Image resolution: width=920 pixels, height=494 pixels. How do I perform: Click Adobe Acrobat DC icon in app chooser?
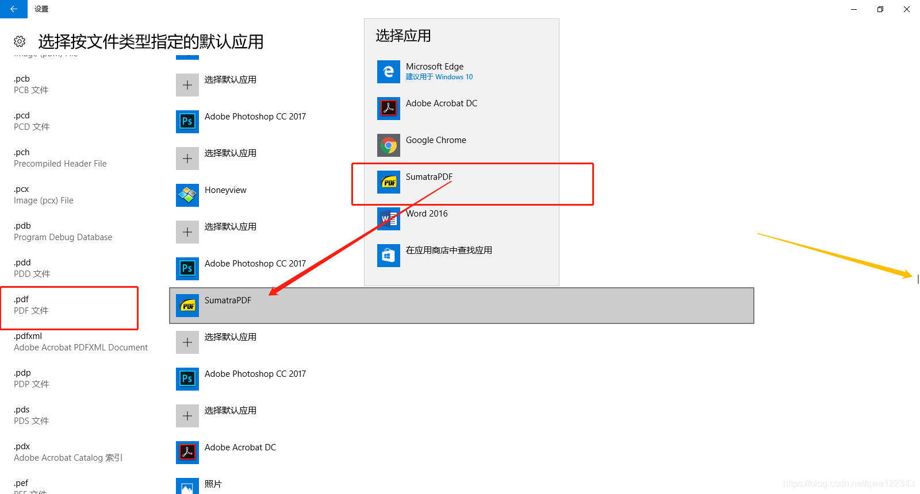[x=389, y=109]
